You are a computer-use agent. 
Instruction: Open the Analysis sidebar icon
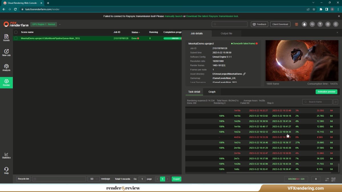[x=6, y=68]
